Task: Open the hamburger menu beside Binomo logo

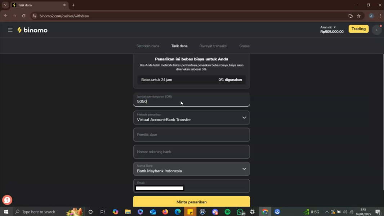Action: pyautogui.click(x=10, y=30)
